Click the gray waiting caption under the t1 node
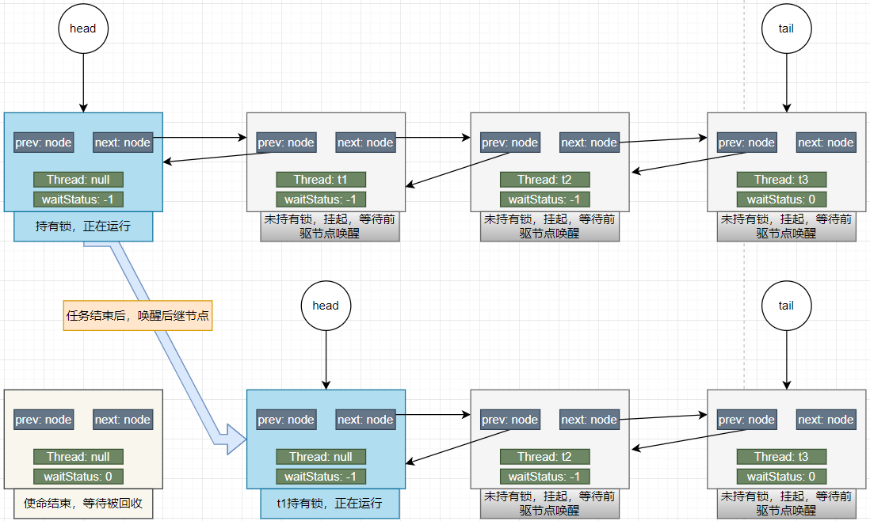The height and width of the screenshot is (521, 870). [x=330, y=226]
